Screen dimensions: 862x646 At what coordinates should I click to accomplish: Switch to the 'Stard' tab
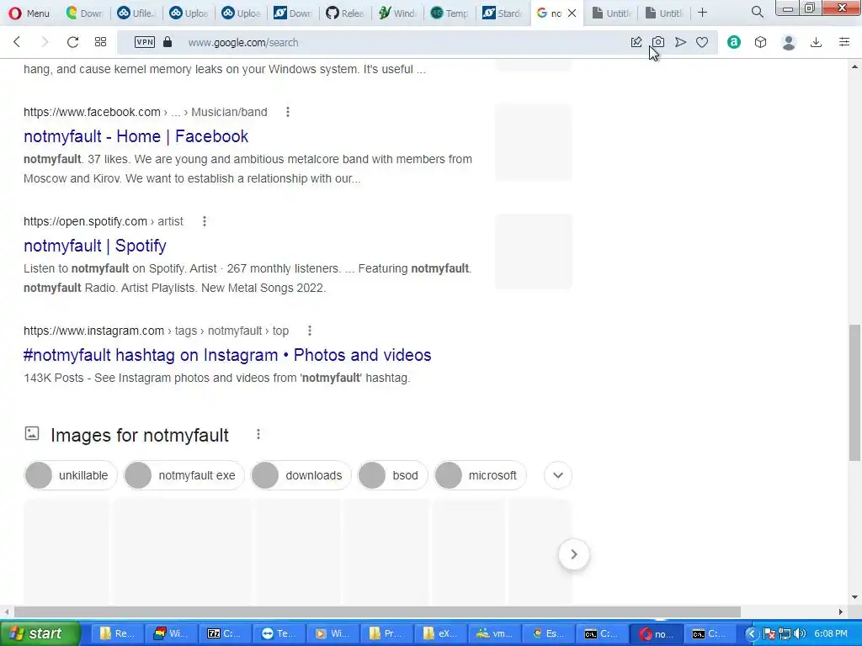pyautogui.click(x=502, y=13)
